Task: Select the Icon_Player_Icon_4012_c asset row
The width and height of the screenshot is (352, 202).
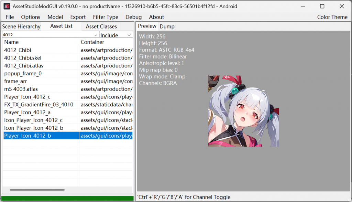Action: (x=68, y=120)
